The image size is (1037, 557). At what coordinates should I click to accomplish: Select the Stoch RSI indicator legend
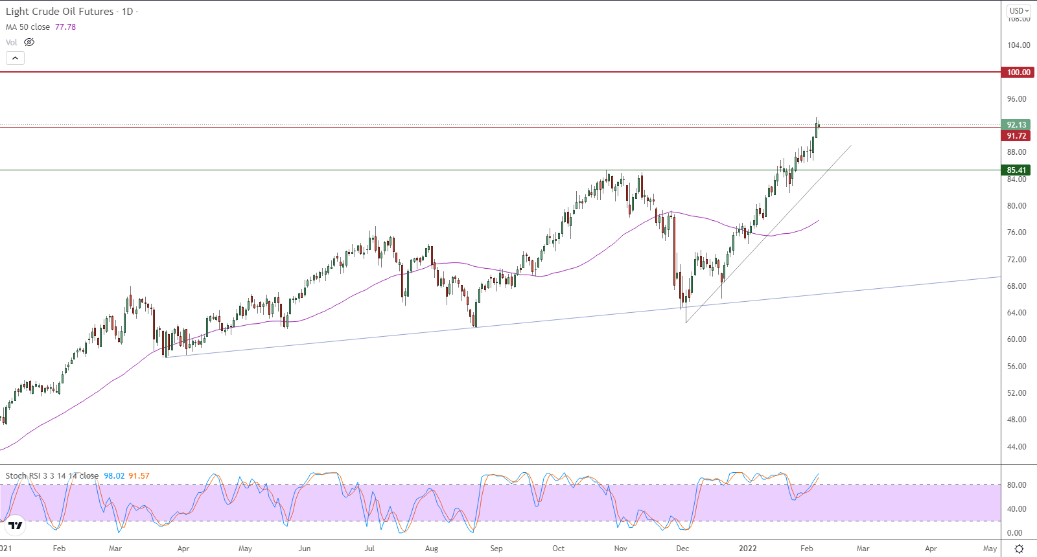click(x=52, y=475)
